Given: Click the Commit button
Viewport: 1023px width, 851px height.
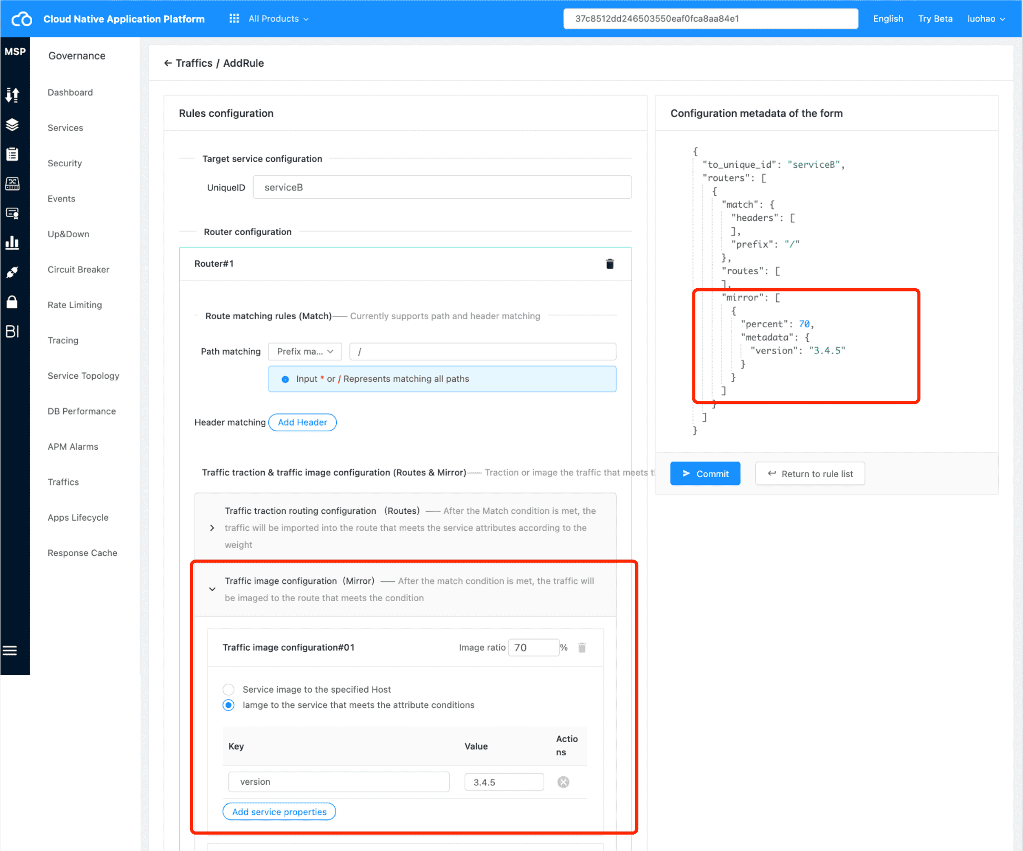Looking at the screenshot, I should point(705,473).
